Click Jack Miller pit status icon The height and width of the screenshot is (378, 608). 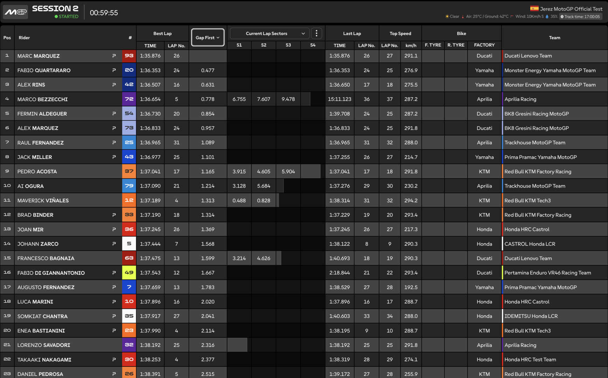(x=114, y=157)
